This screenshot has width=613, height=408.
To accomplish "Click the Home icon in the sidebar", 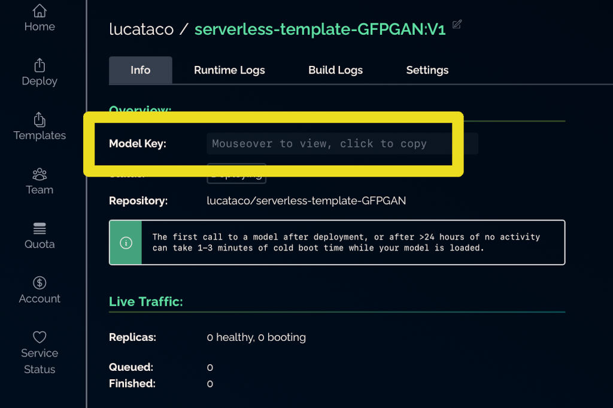I will 40,11.
